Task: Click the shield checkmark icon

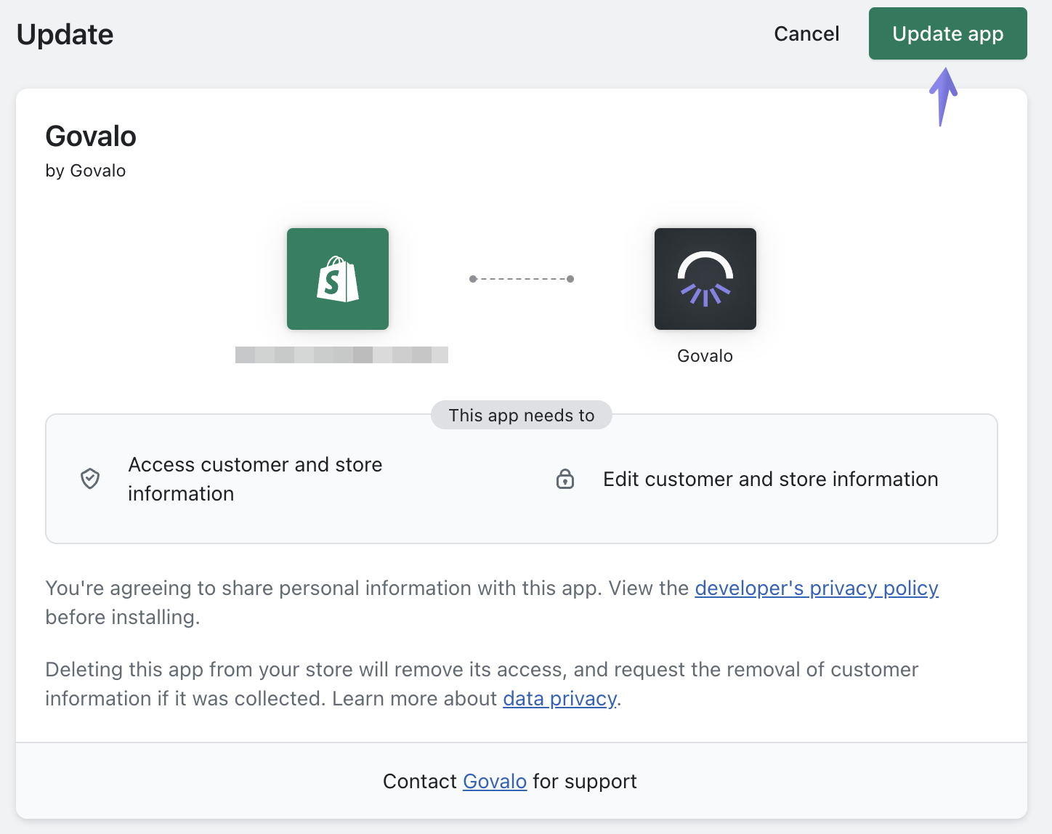Action: [x=90, y=479]
